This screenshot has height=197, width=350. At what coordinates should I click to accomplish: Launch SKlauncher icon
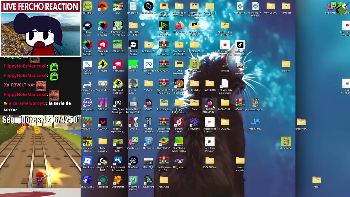pyautogui.click(x=194, y=122)
